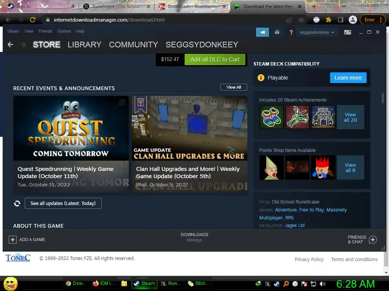Click the refresh updates circular arrows icon
The width and height of the screenshot is (389, 291).
click(17, 203)
